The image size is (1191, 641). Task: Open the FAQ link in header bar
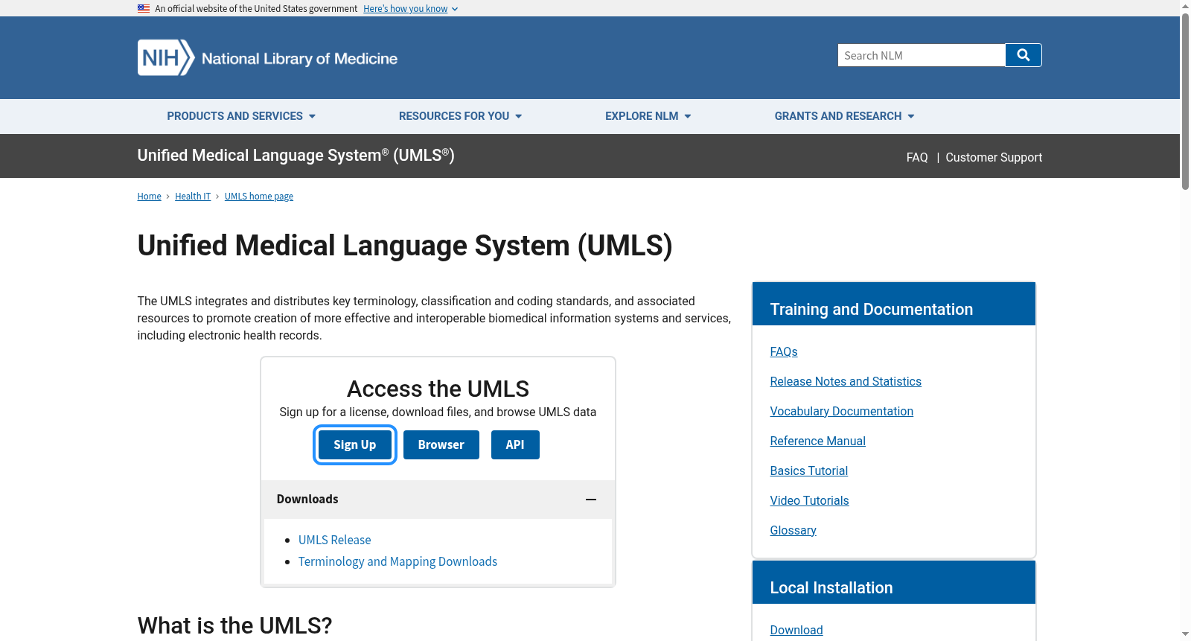[917, 157]
